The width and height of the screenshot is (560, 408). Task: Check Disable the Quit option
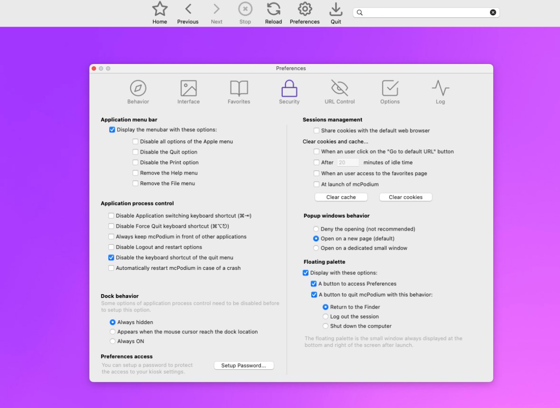[x=135, y=152]
